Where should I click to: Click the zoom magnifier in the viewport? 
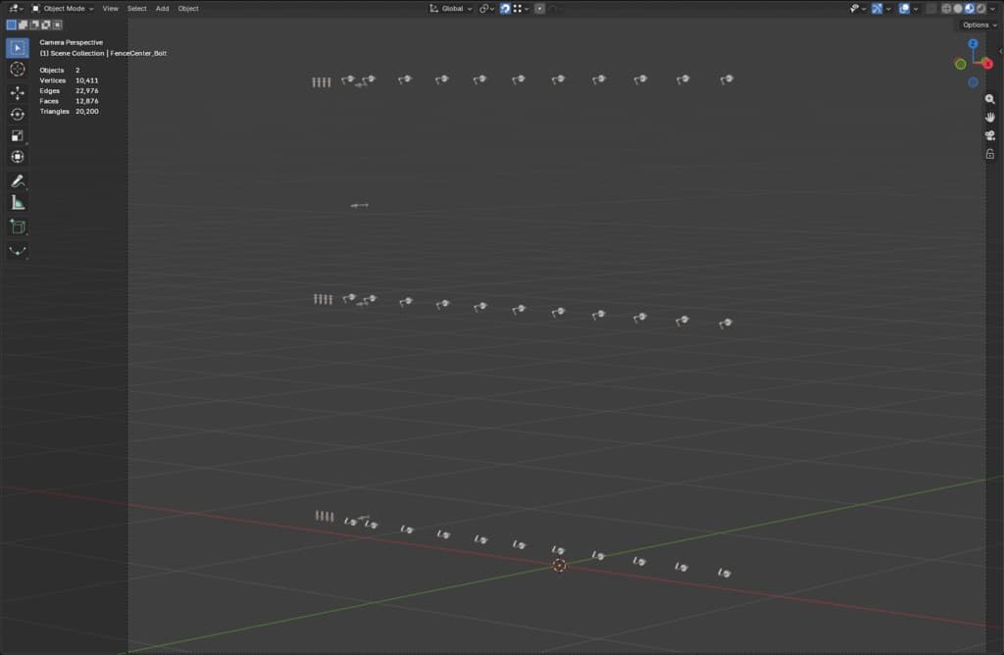[x=990, y=99]
